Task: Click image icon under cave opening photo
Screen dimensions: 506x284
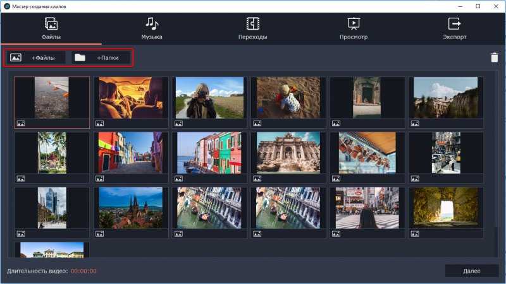Action: 415,234
